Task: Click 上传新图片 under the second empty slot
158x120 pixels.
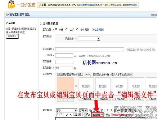Action: point(103,99)
